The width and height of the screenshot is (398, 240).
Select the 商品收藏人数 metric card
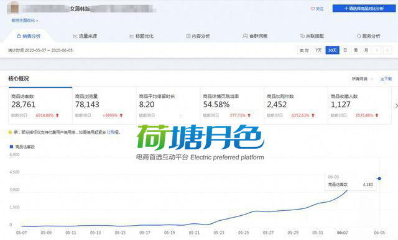click(x=359, y=105)
